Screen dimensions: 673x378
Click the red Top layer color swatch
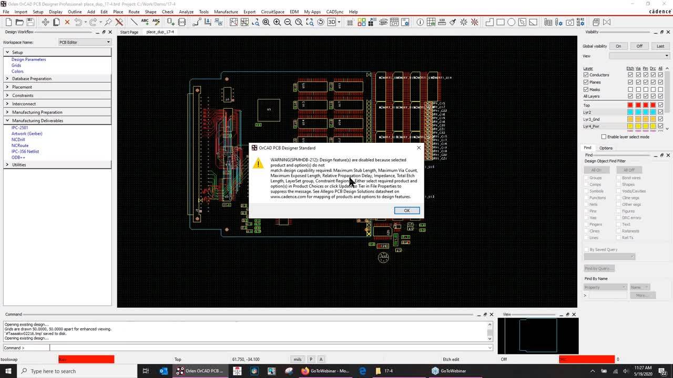(630, 105)
